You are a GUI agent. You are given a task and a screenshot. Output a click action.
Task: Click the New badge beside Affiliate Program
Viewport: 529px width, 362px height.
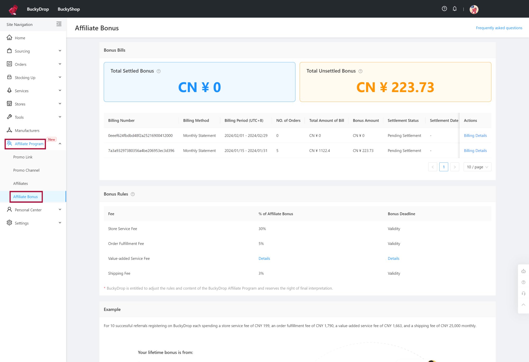52,139
